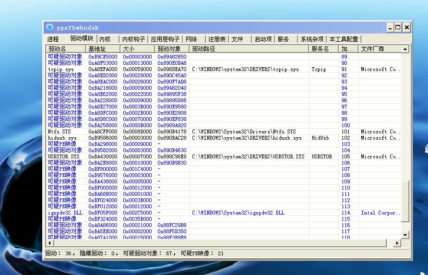This screenshot has height=275, width=428.
Task: Select 可疑PE映像 row at 0xBA298000
Action: tap(224, 144)
